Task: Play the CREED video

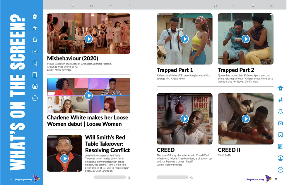Action: (185, 119)
